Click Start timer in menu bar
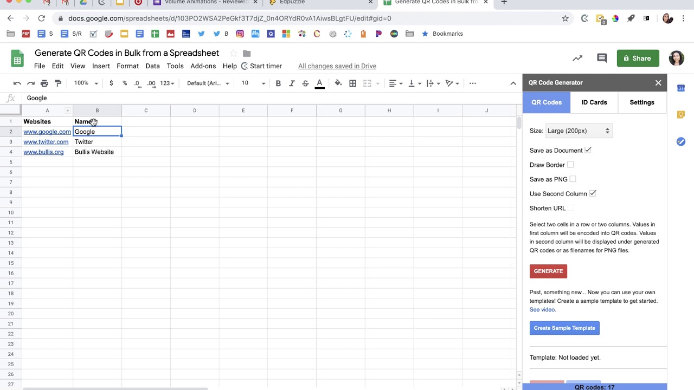The width and height of the screenshot is (694, 390). click(261, 66)
